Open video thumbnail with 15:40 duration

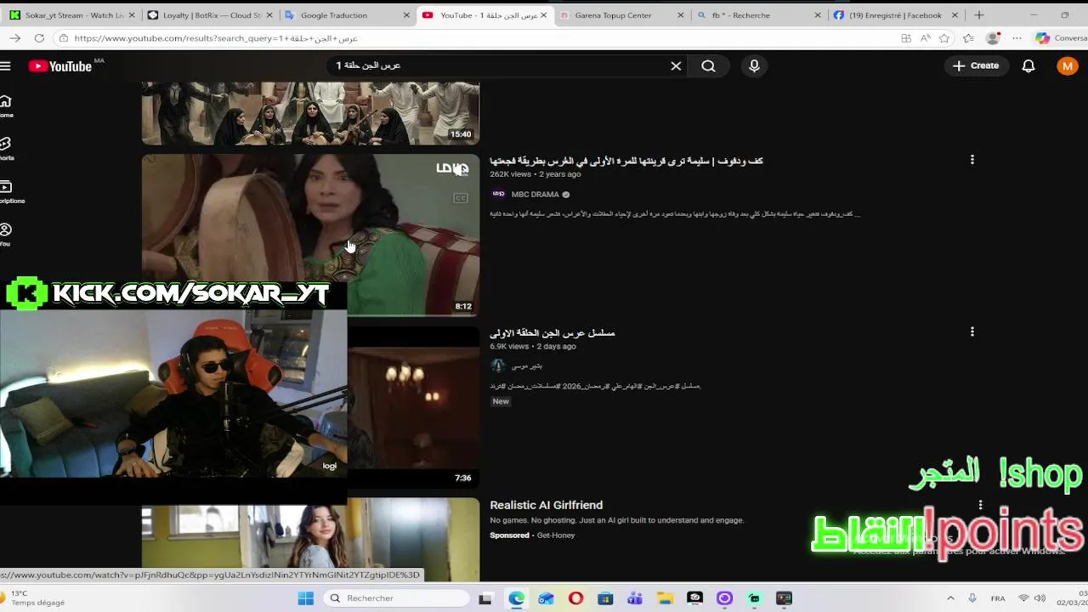tap(310, 113)
